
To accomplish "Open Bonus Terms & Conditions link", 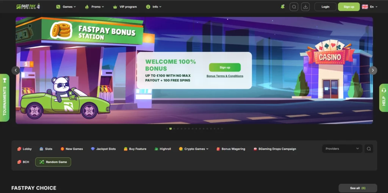I will point(225,76).
